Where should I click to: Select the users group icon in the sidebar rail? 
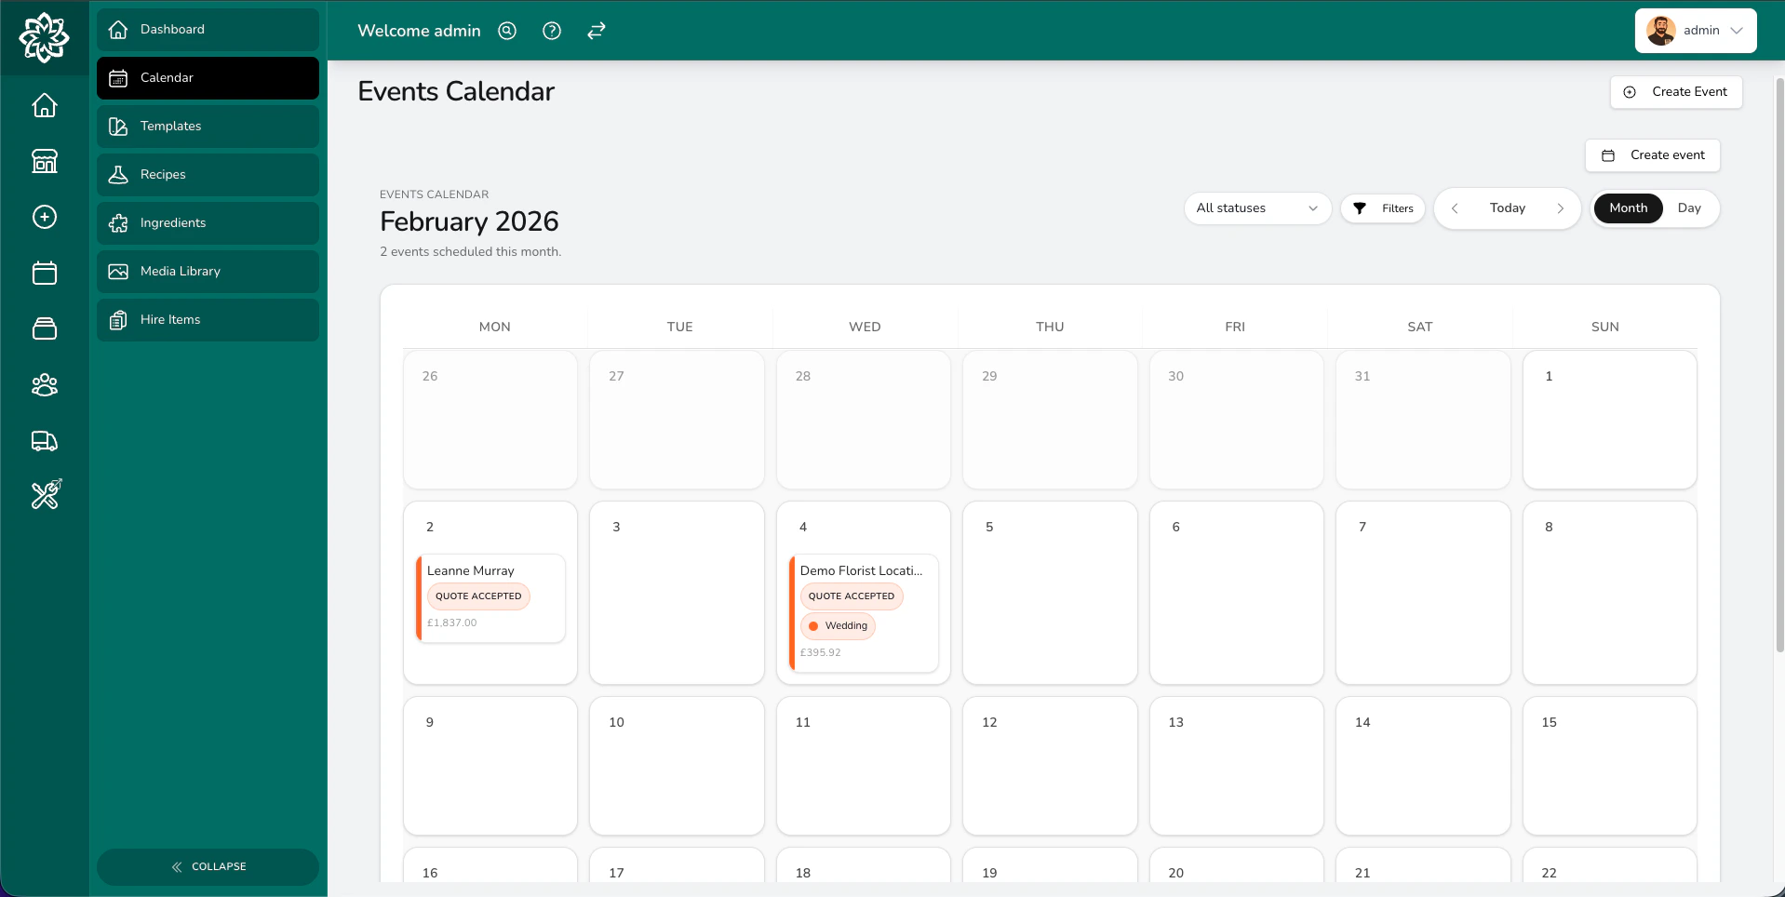(x=44, y=384)
